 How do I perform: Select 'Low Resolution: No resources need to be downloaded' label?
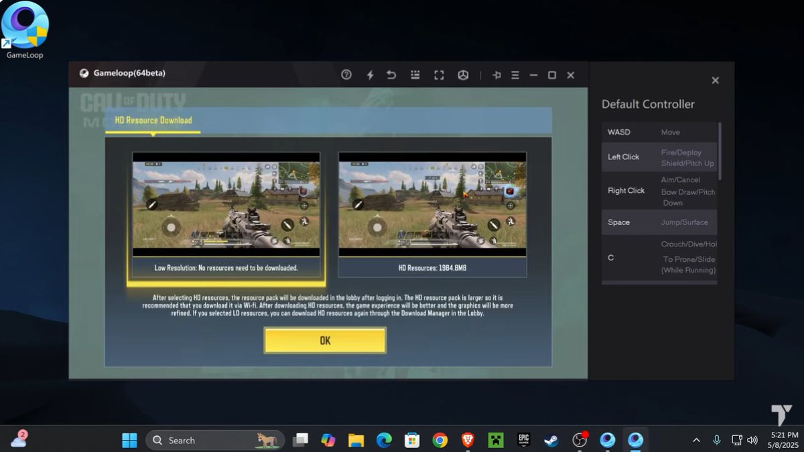(x=226, y=267)
